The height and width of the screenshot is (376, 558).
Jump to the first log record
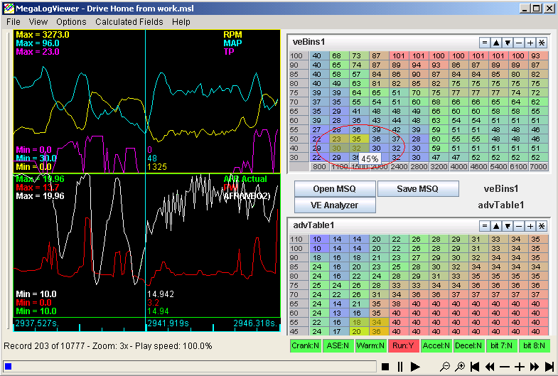[x=474, y=366]
